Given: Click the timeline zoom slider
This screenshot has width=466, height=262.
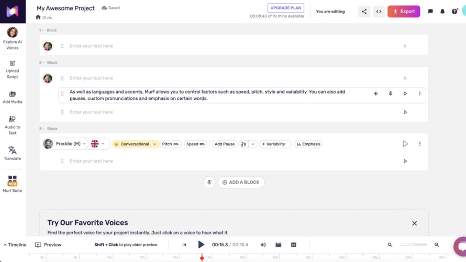Looking at the screenshot, I should 413,245.
